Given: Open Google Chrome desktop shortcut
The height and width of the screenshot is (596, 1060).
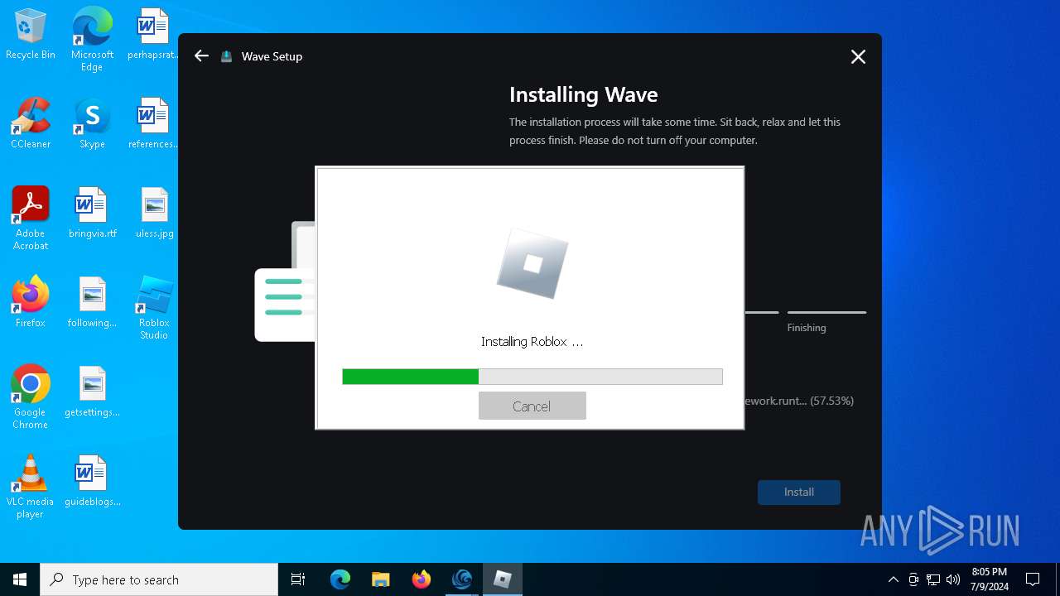Looking at the screenshot, I should [31, 397].
